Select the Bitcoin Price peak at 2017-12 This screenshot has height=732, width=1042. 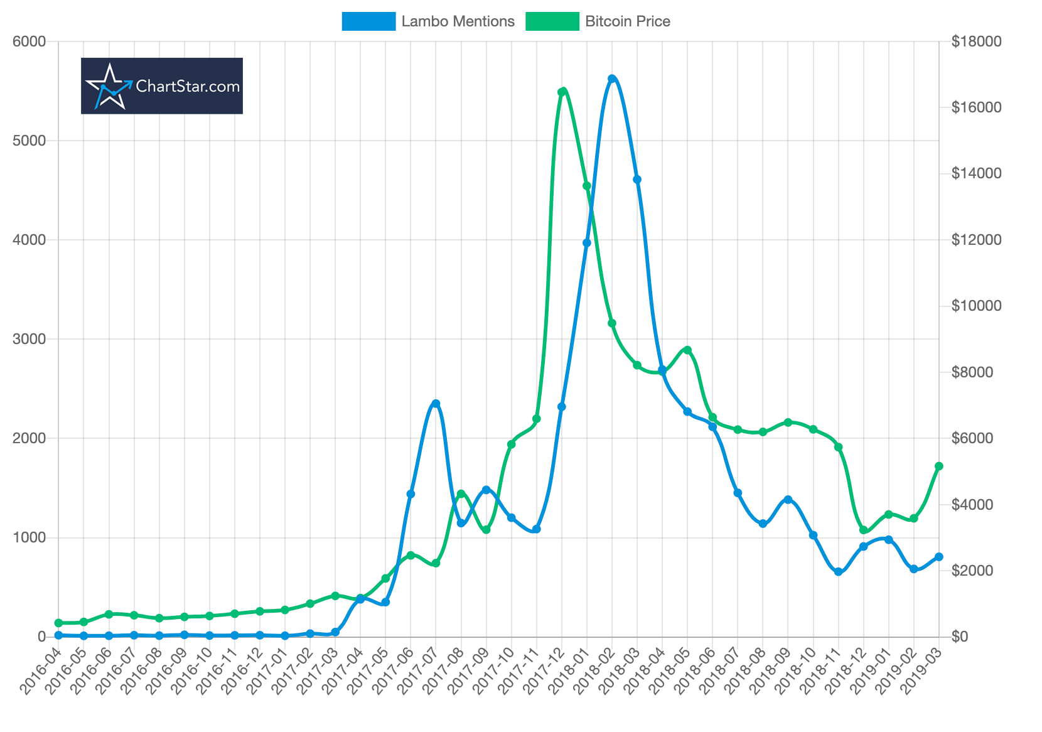(x=562, y=92)
